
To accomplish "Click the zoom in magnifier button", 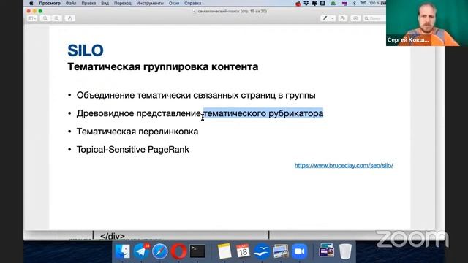I will coord(56,18).
